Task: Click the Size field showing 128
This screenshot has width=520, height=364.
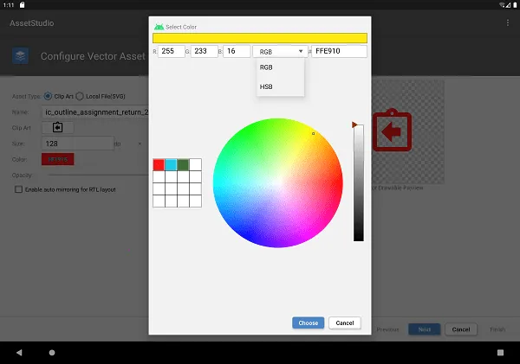Action: coord(78,144)
